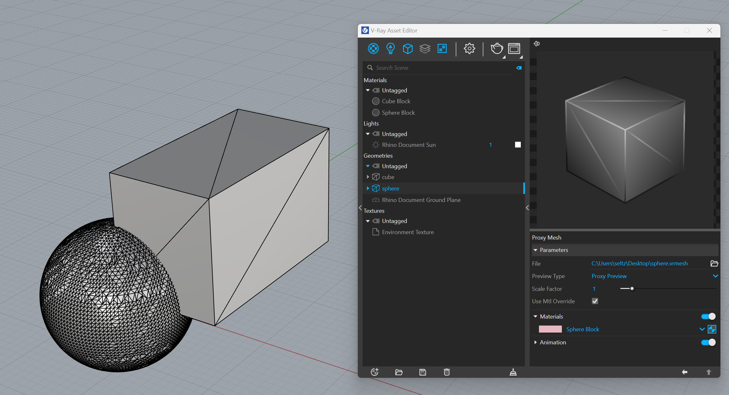Click texture slot icon beside Sphere Block

pyautogui.click(x=712, y=329)
